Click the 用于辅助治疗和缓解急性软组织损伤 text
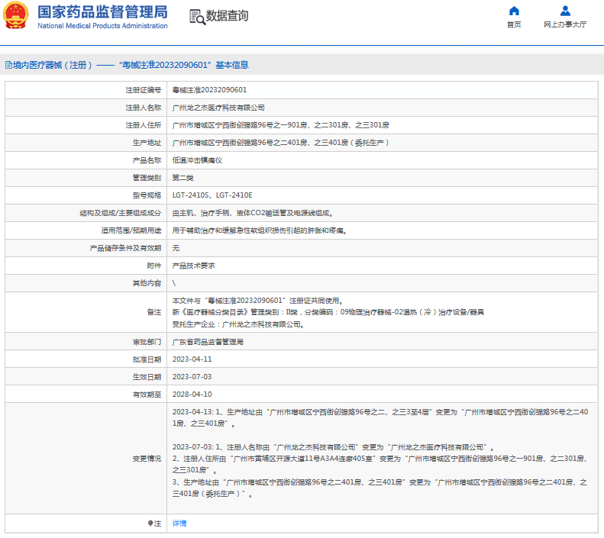 click(x=260, y=230)
